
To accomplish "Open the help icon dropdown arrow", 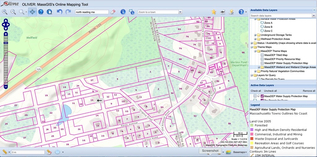I will pyautogui.click(x=246, y=12).
